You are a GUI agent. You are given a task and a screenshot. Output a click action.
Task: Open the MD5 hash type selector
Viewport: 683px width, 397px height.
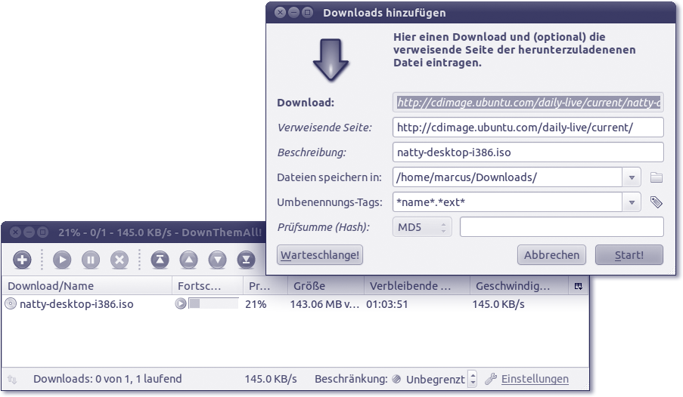pyautogui.click(x=422, y=227)
